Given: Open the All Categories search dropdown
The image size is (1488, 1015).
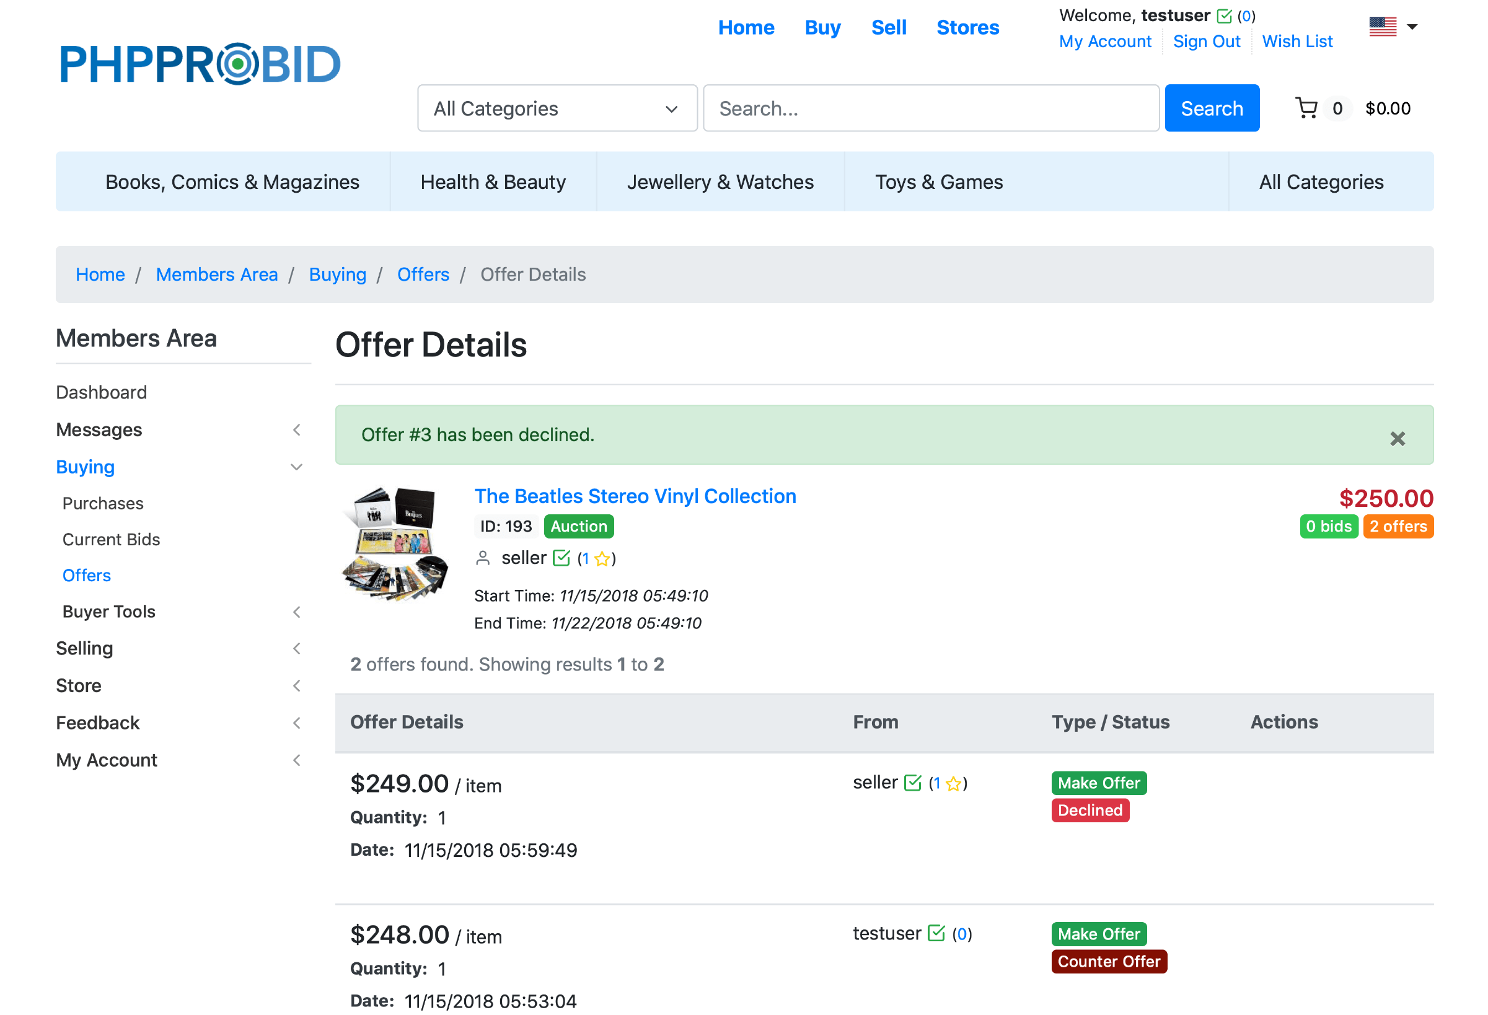Looking at the screenshot, I should pyautogui.click(x=557, y=108).
